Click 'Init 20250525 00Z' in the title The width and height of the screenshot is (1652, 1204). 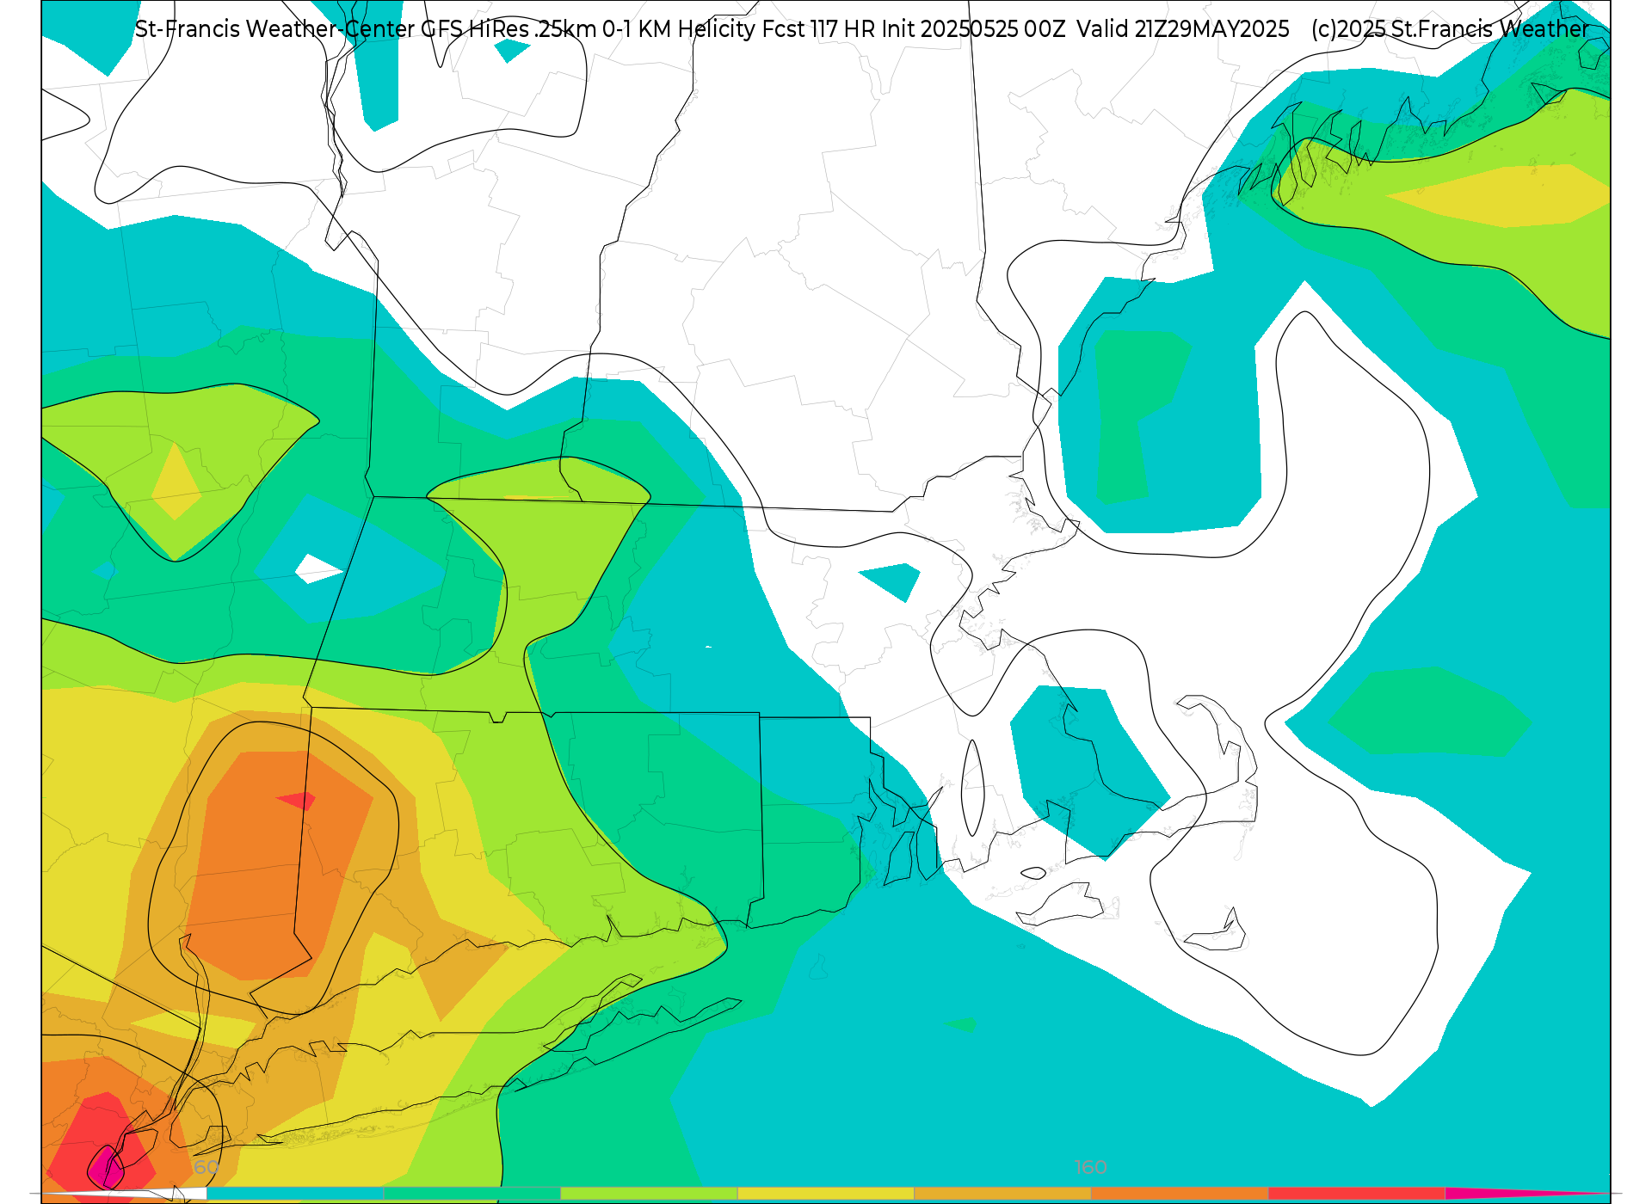[974, 29]
